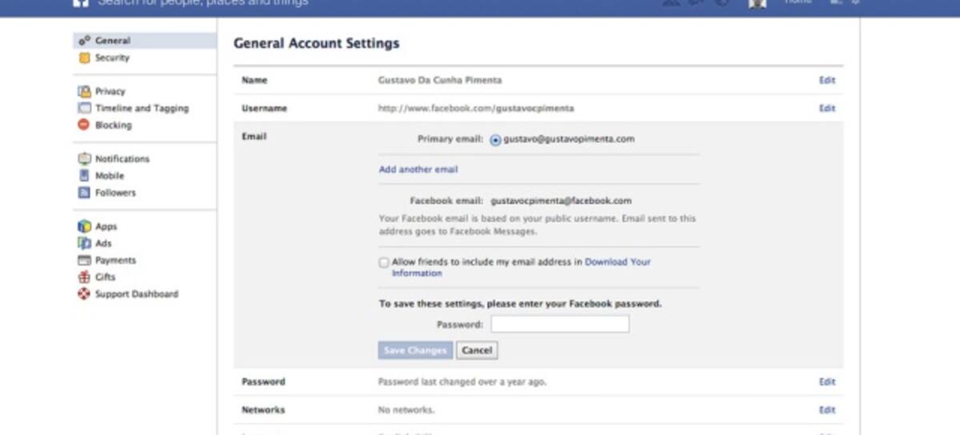Click the Followers icon
The width and height of the screenshot is (960, 435).
(x=84, y=193)
